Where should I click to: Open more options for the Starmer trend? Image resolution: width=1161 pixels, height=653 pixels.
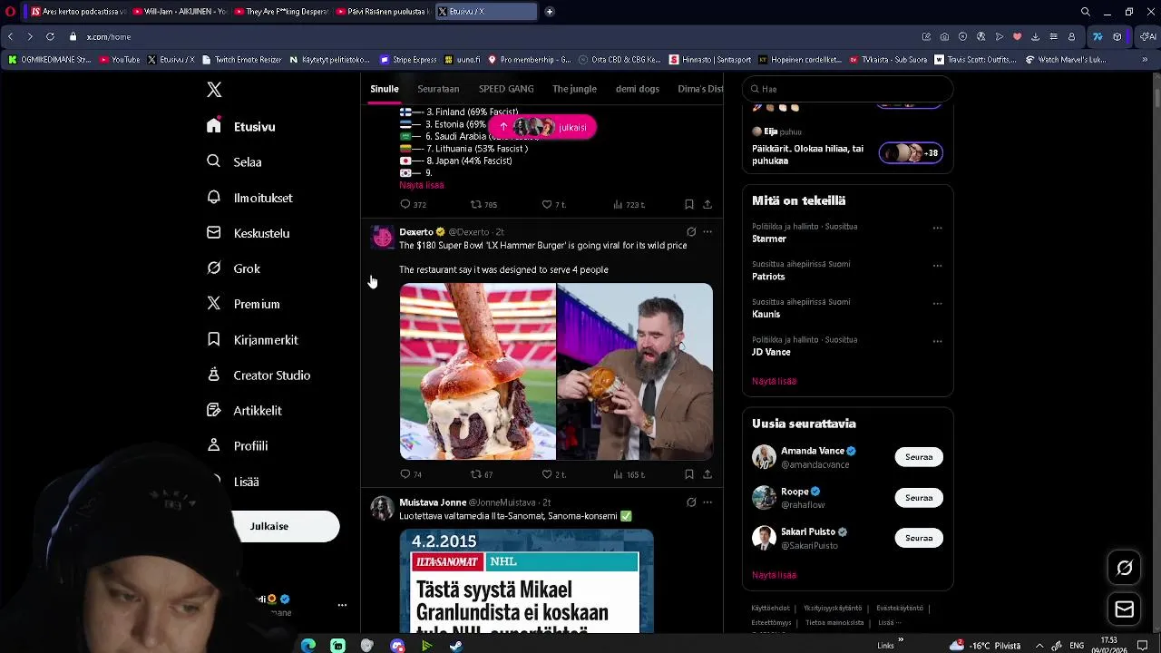938,229
